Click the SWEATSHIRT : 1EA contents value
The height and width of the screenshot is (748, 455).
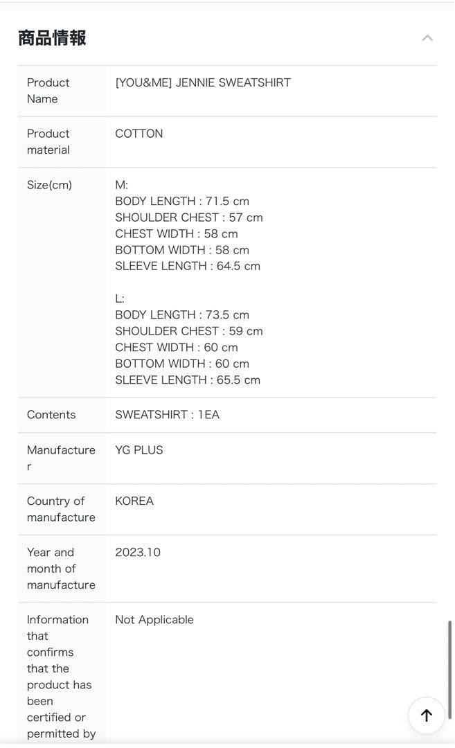pos(167,415)
